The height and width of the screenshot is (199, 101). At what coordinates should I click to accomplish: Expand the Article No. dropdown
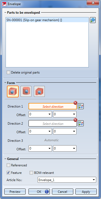[94, 180]
